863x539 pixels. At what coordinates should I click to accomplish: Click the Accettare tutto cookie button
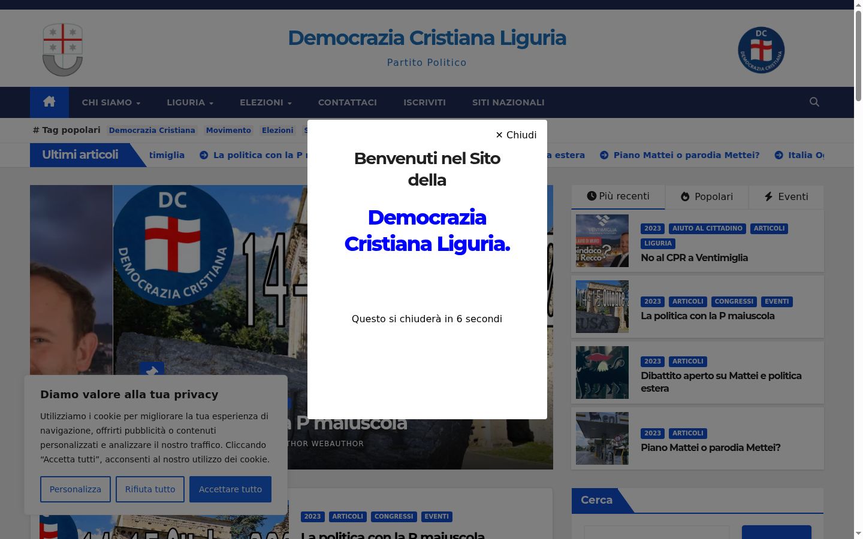click(230, 489)
